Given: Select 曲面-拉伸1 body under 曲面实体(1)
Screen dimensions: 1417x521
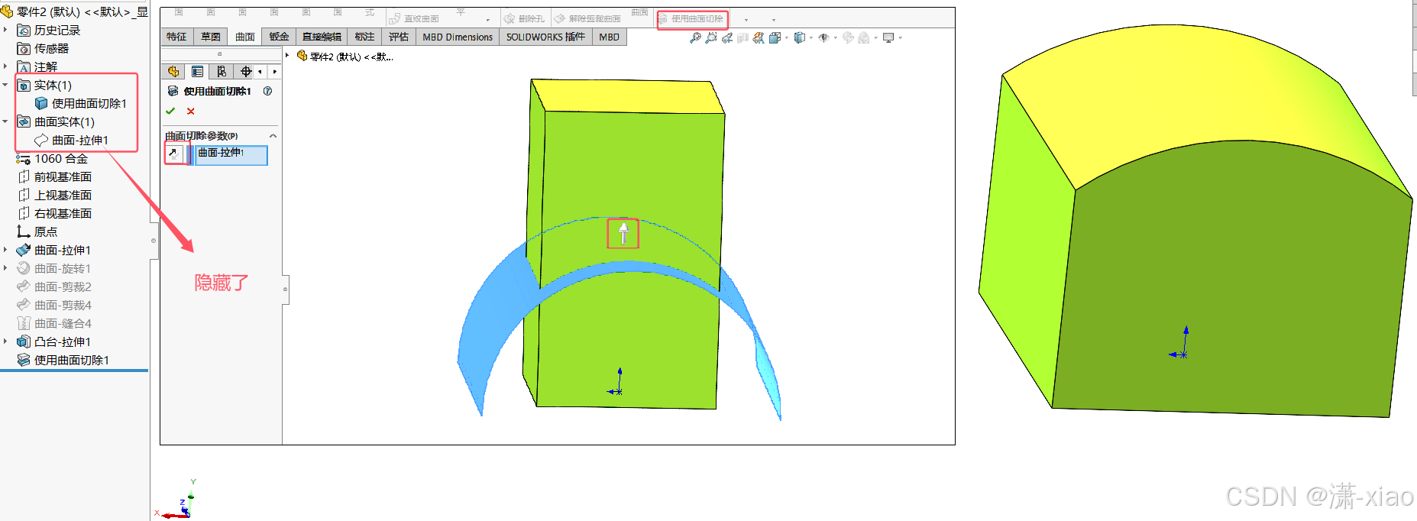Looking at the screenshot, I should [x=72, y=141].
